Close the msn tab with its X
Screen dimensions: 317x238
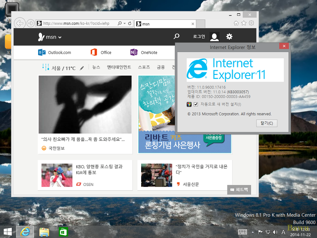coord(193,24)
